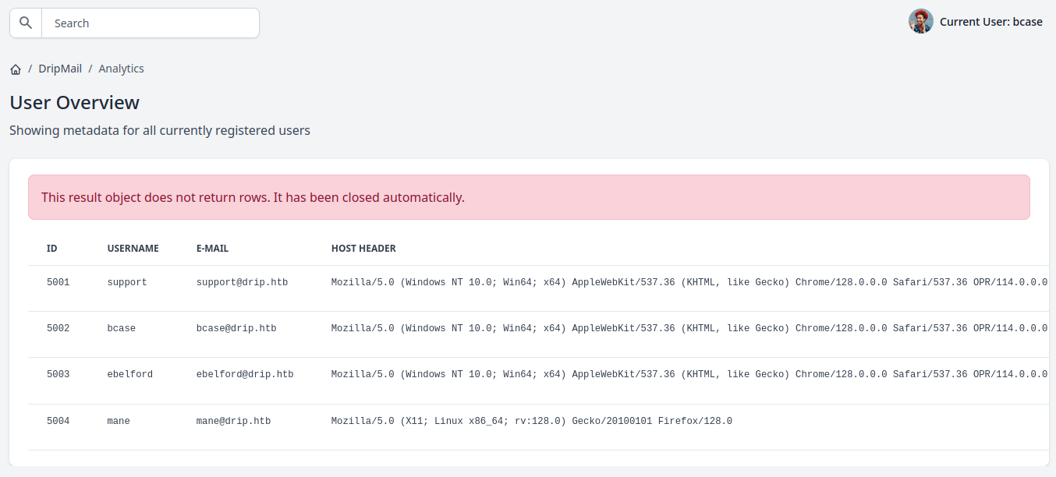The image size is (1056, 477).
Task: Click the home icon in breadcrumb
Action: [16, 69]
